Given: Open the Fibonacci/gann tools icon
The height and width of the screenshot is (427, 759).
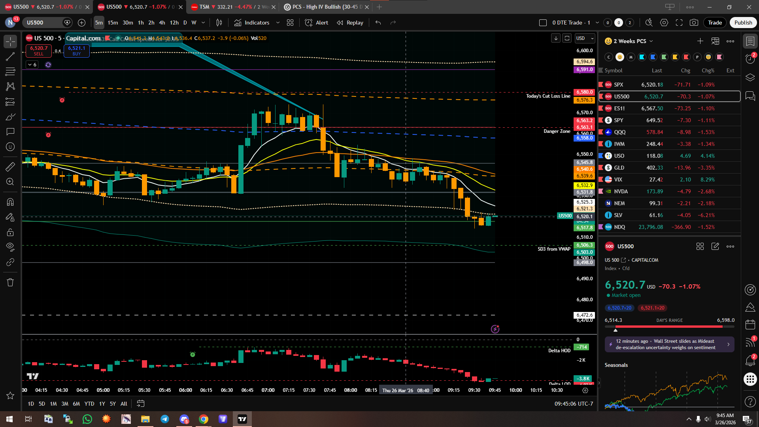Looking at the screenshot, I should [x=10, y=72].
